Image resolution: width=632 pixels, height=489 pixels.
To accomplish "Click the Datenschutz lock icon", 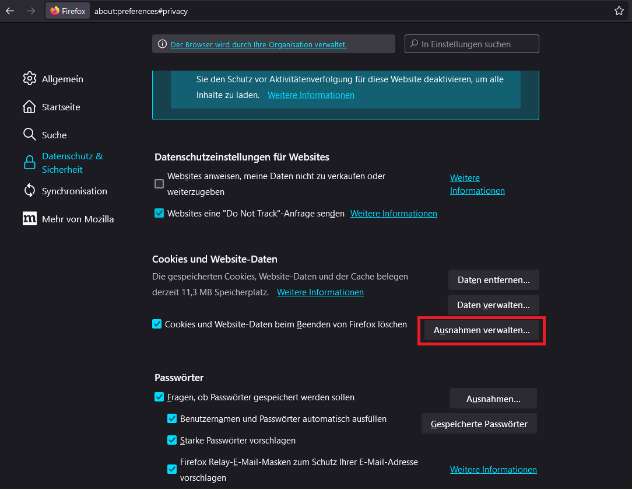I will (x=29, y=163).
